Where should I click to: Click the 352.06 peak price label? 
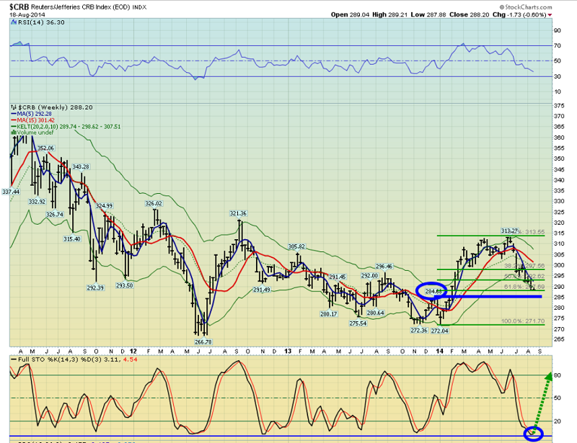45,148
